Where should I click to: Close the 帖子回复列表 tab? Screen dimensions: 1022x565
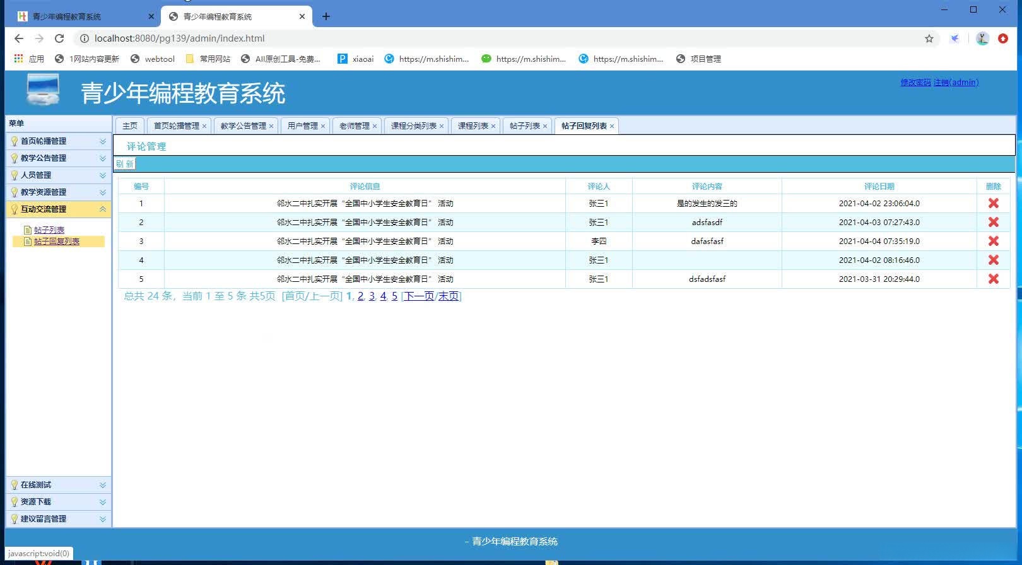pos(612,126)
